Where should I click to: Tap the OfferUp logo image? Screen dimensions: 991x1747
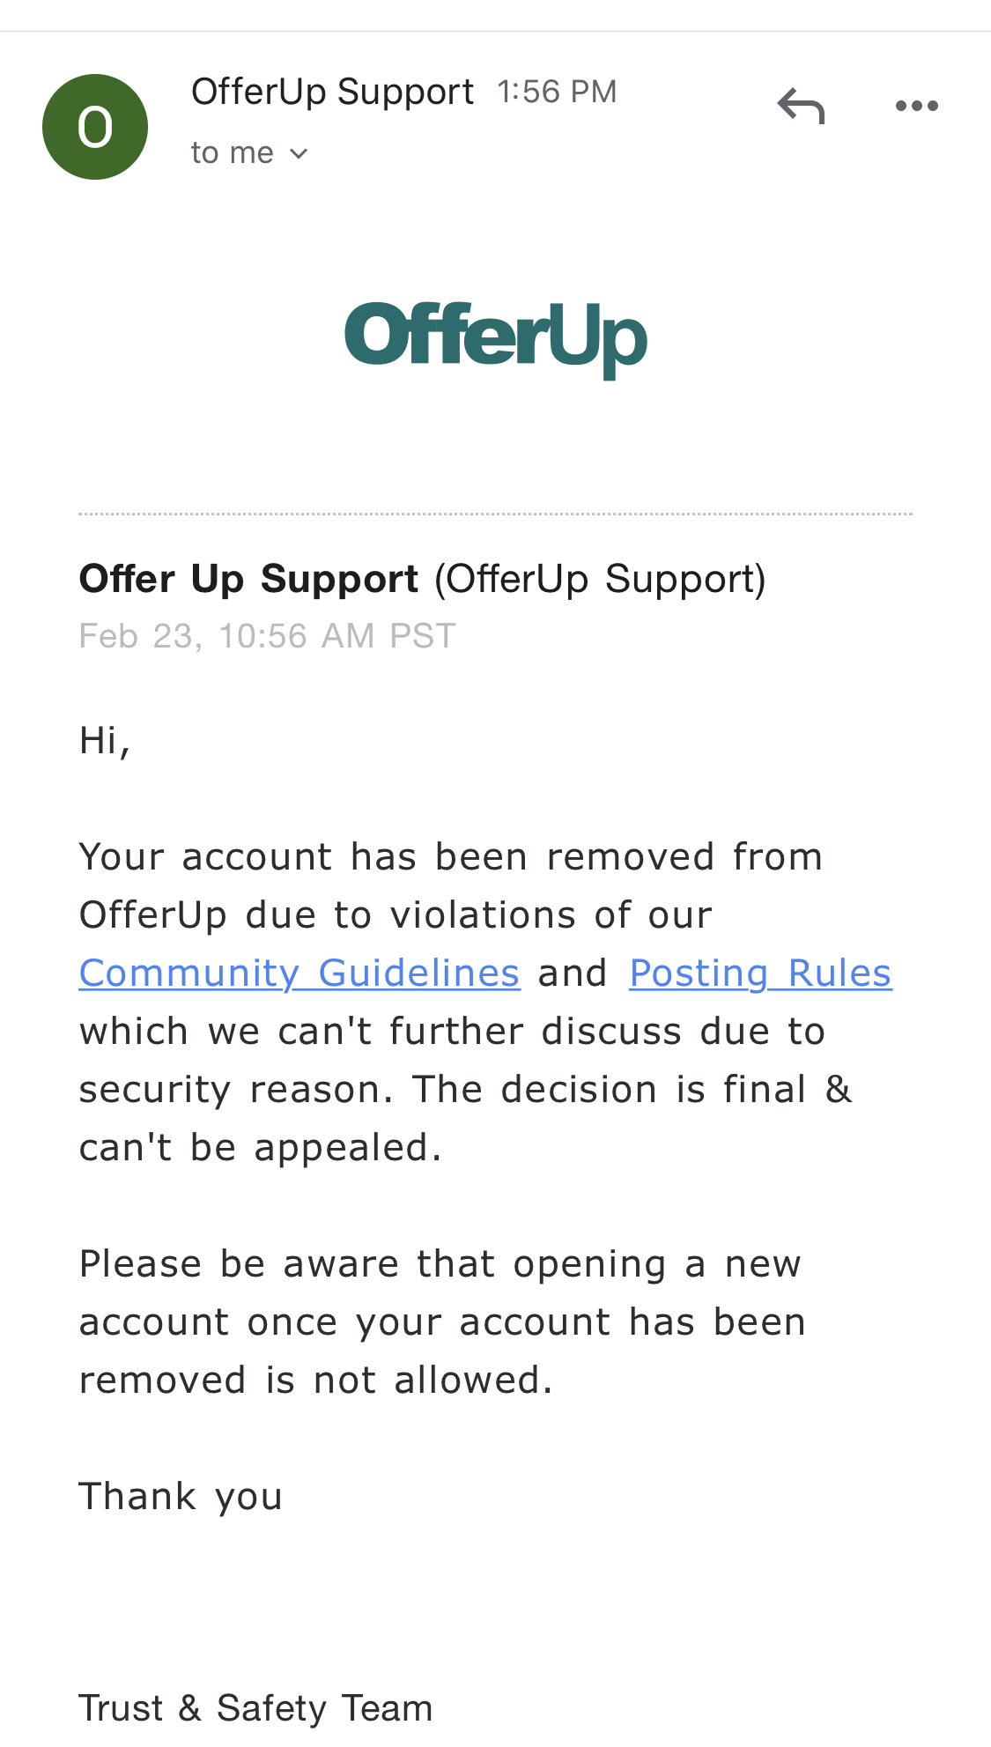point(496,339)
